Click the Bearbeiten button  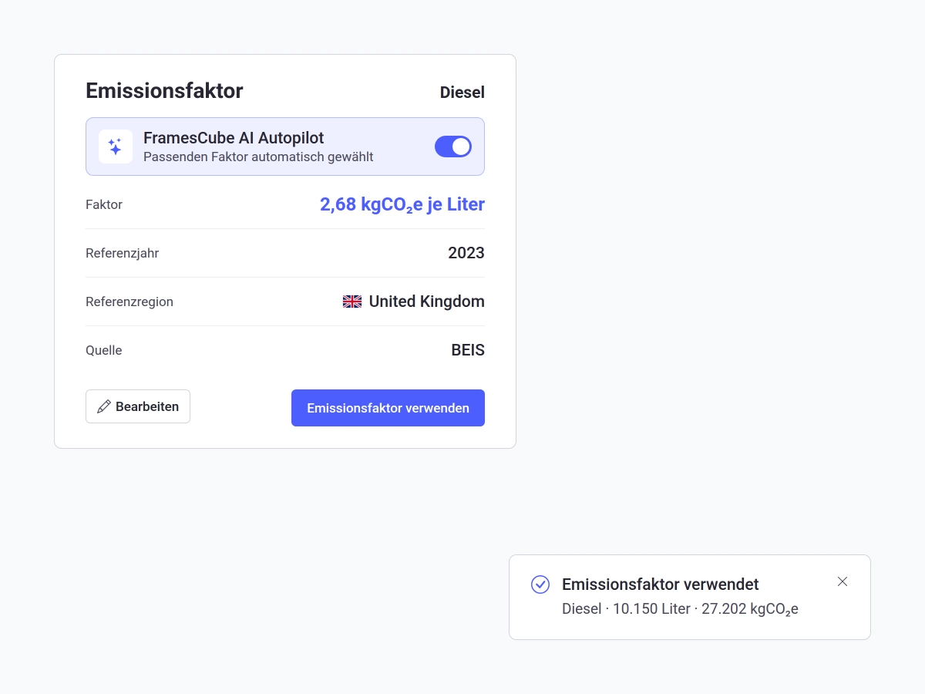pos(138,406)
